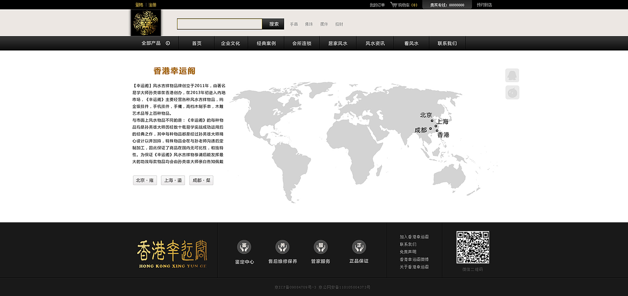This screenshot has width=628, height=296.
Task: Open the 看风水 nav item
Action: pyautogui.click(x=411, y=43)
